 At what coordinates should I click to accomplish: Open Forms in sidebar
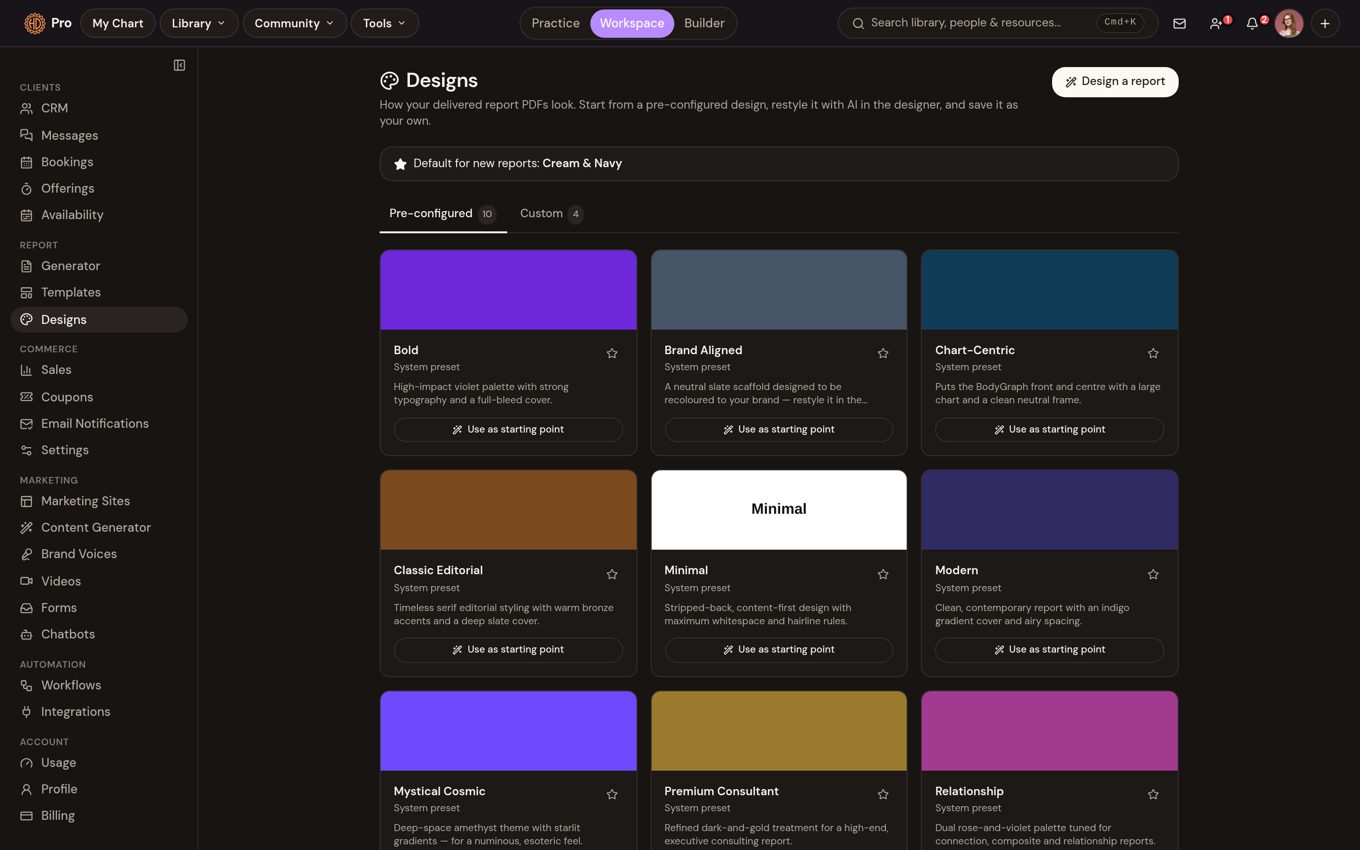tap(99, 608)
